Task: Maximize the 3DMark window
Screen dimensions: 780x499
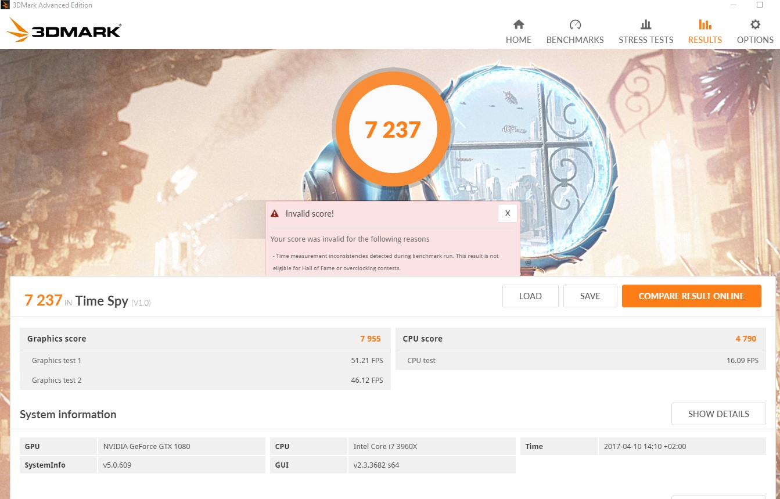Action: pos(759,5)
